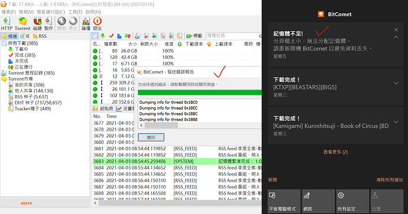Expand the Kamigami Kuroshitsuji notification chevron
The width and height of the screenshot is (408, 214).
click(396, 122)
